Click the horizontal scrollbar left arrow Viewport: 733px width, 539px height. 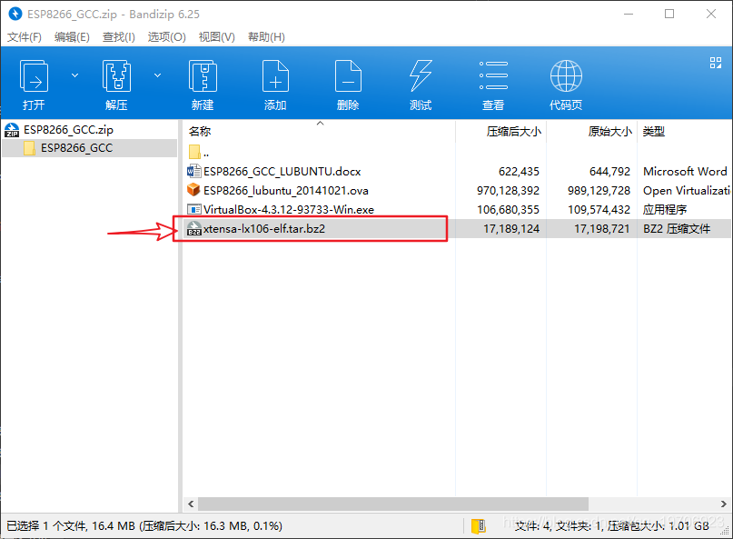point(190,504)
